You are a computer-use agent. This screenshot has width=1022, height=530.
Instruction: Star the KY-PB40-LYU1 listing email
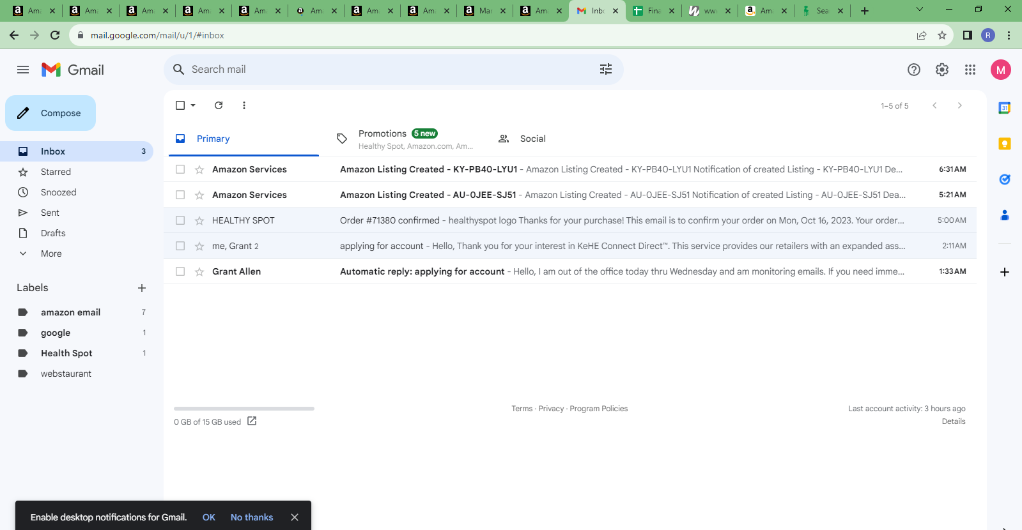199,169
